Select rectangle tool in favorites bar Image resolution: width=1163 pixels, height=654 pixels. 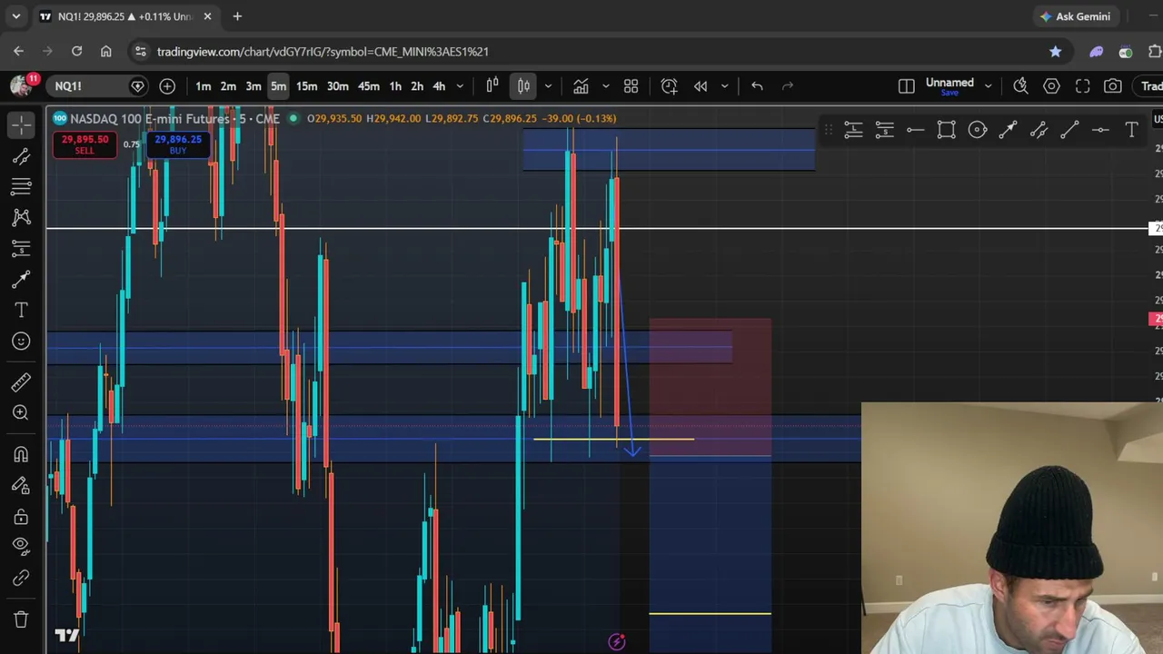point(946,131)
